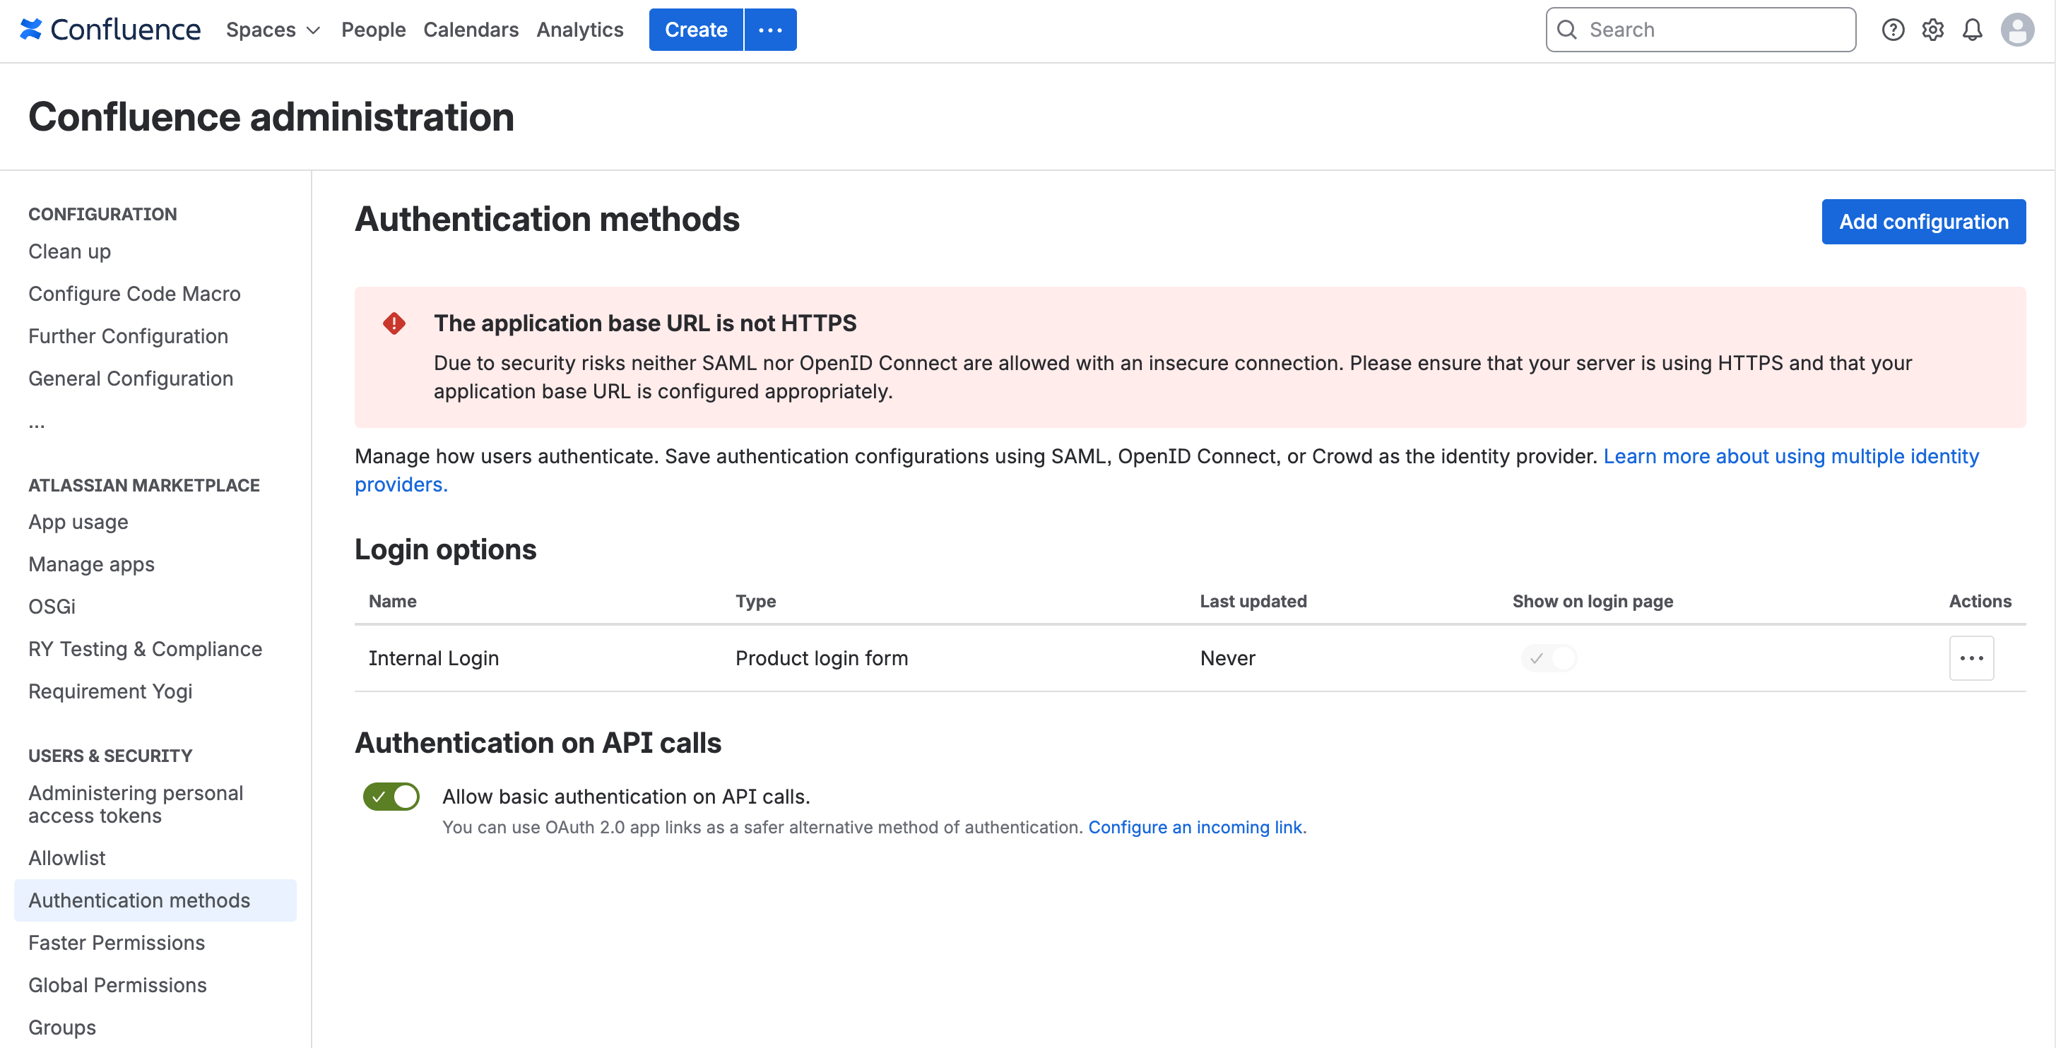This screenshot has height=1048, width=2056.
Task: Open the notifications bell icon
Action: 1972,30
